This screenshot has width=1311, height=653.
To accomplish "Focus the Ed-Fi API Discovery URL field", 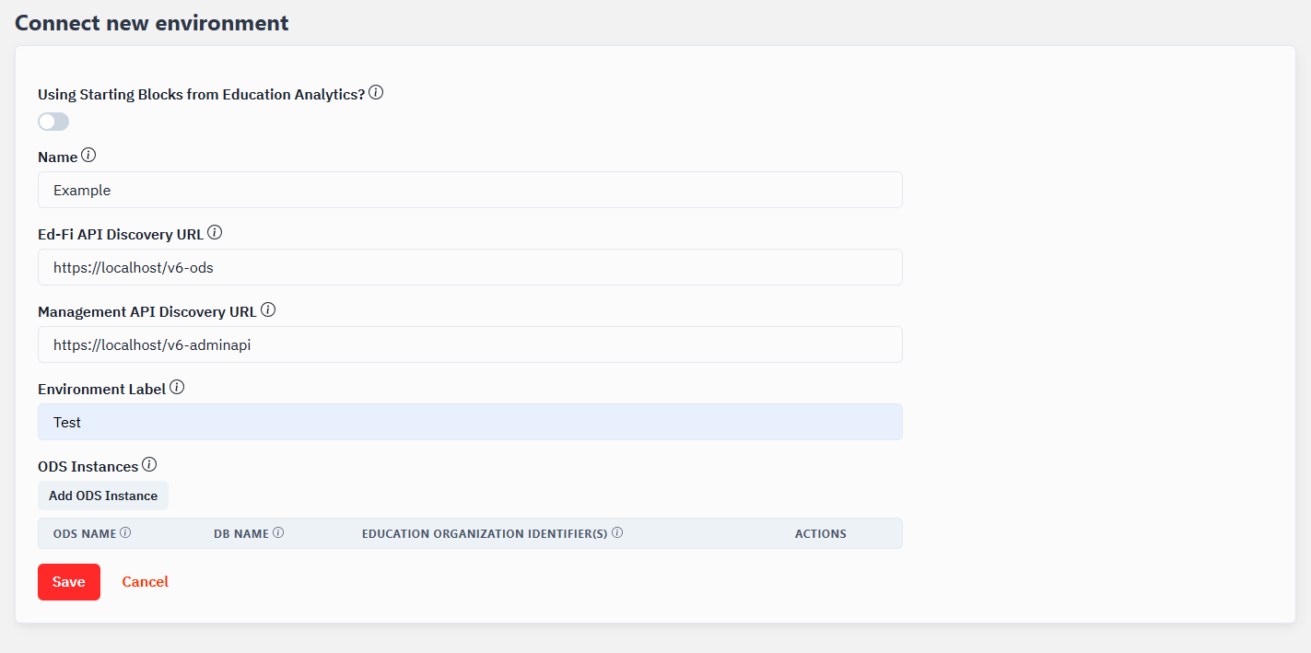I will pyautogui.click(x=470, y=267).
